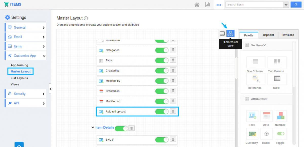Disable the Auto roll up cost toggle
The height and width of the screenshot is (147, 304).
[x=162, y=112]
